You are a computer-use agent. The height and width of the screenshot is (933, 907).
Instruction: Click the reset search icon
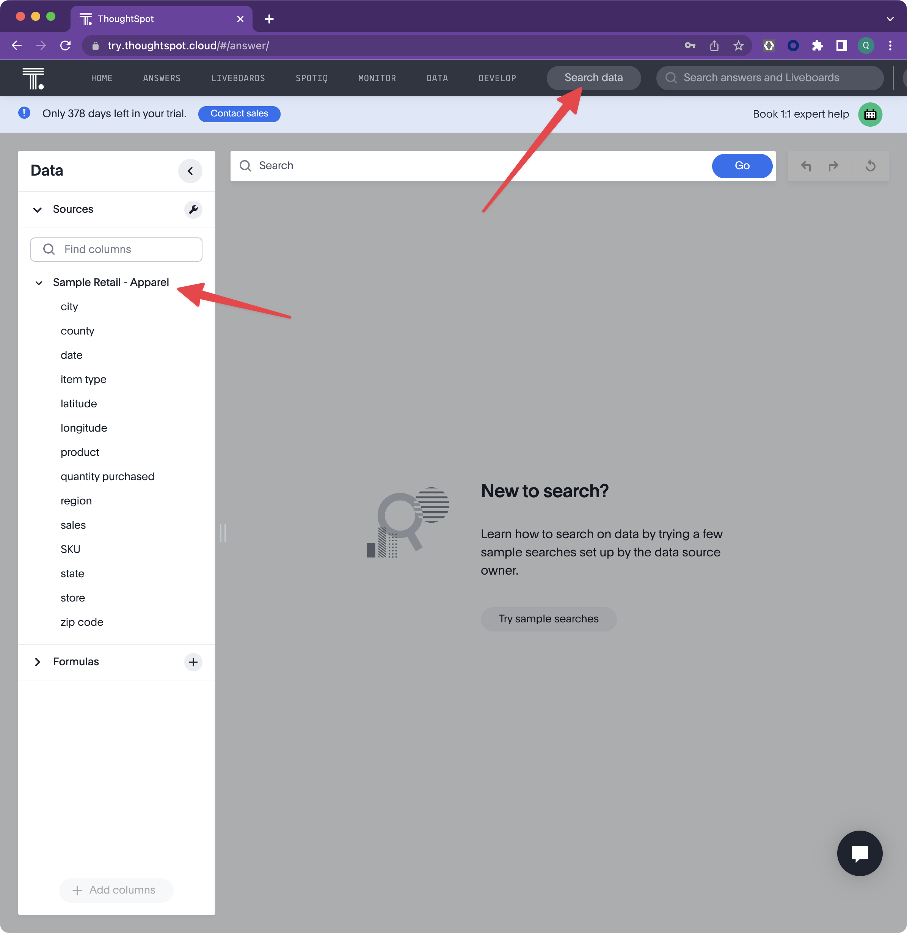coord(870,166)
